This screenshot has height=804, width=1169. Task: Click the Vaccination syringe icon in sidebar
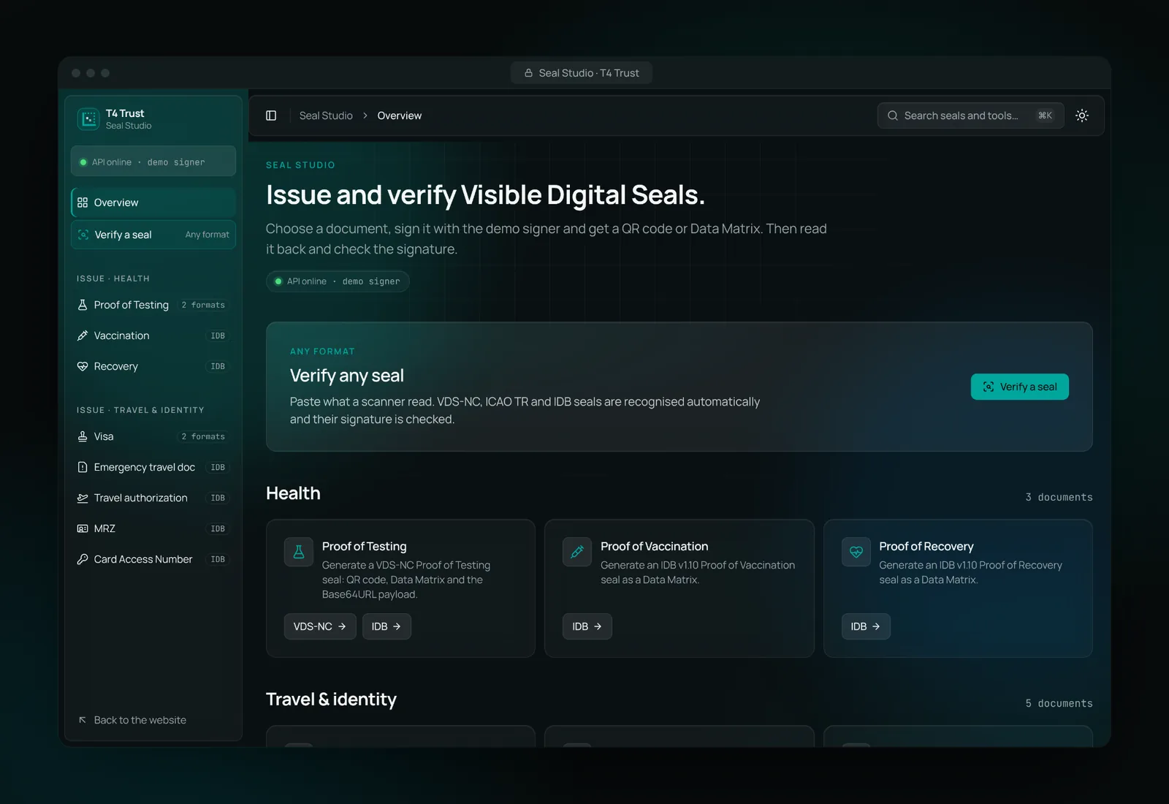[83, 335]
